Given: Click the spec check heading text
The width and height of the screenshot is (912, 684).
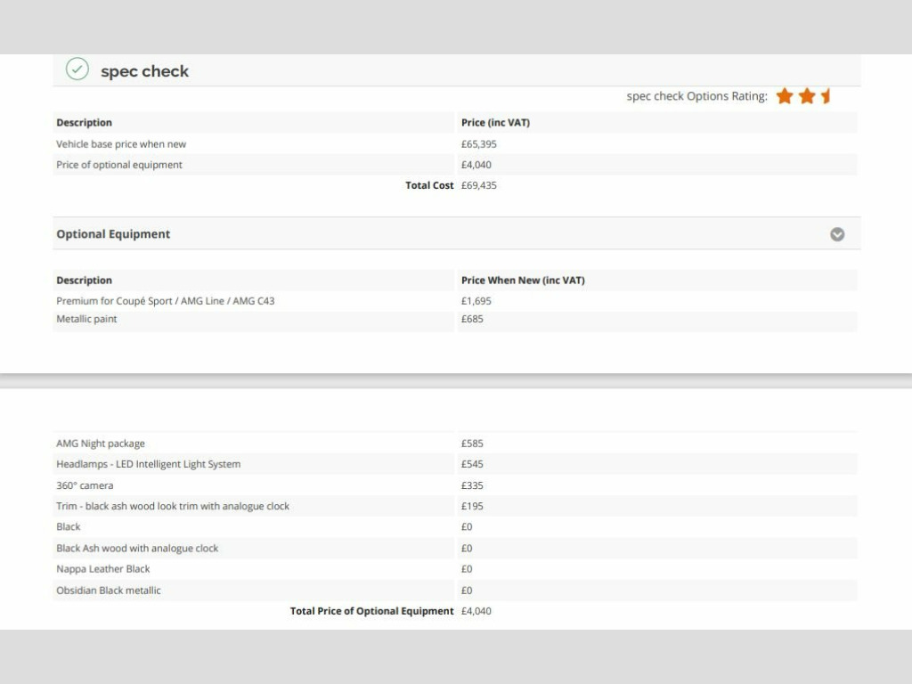Looking at the screenshot, I should [144, 71].
